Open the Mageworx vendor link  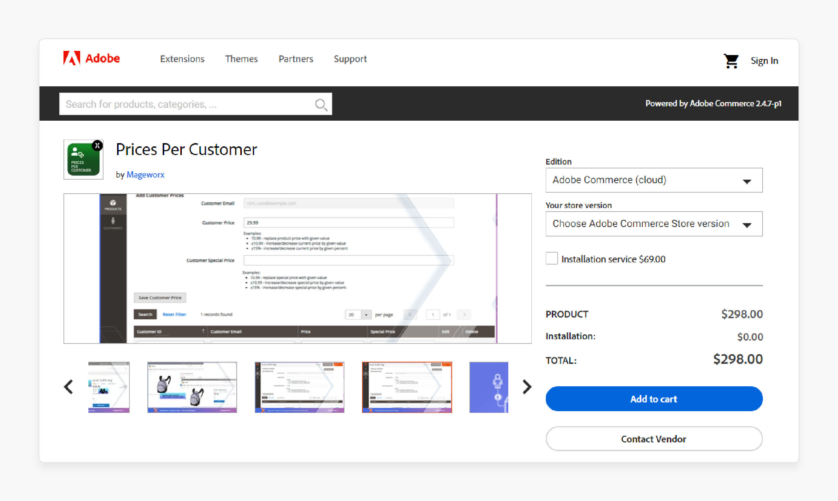tap(145, 174)
